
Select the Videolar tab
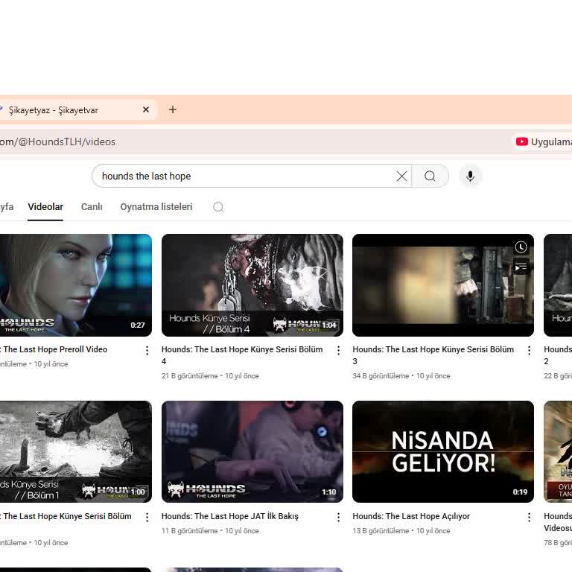click(45, 207)
